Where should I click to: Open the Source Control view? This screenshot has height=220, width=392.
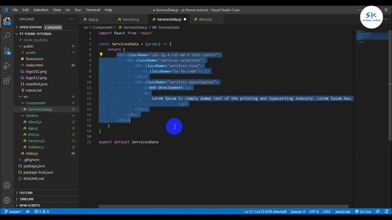coord(7,51)
